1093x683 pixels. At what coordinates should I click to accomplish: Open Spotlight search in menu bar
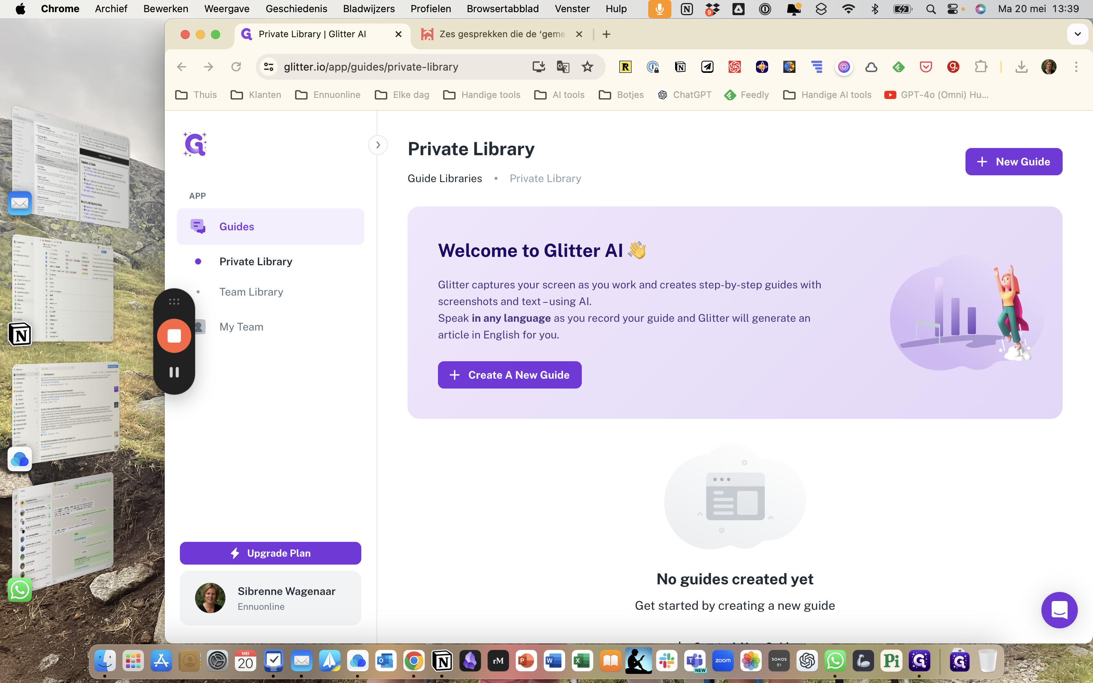931,9
